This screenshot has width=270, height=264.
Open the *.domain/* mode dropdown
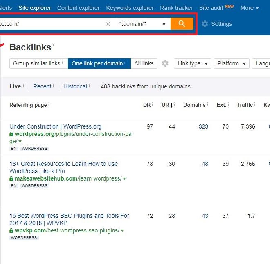point(143,24)
